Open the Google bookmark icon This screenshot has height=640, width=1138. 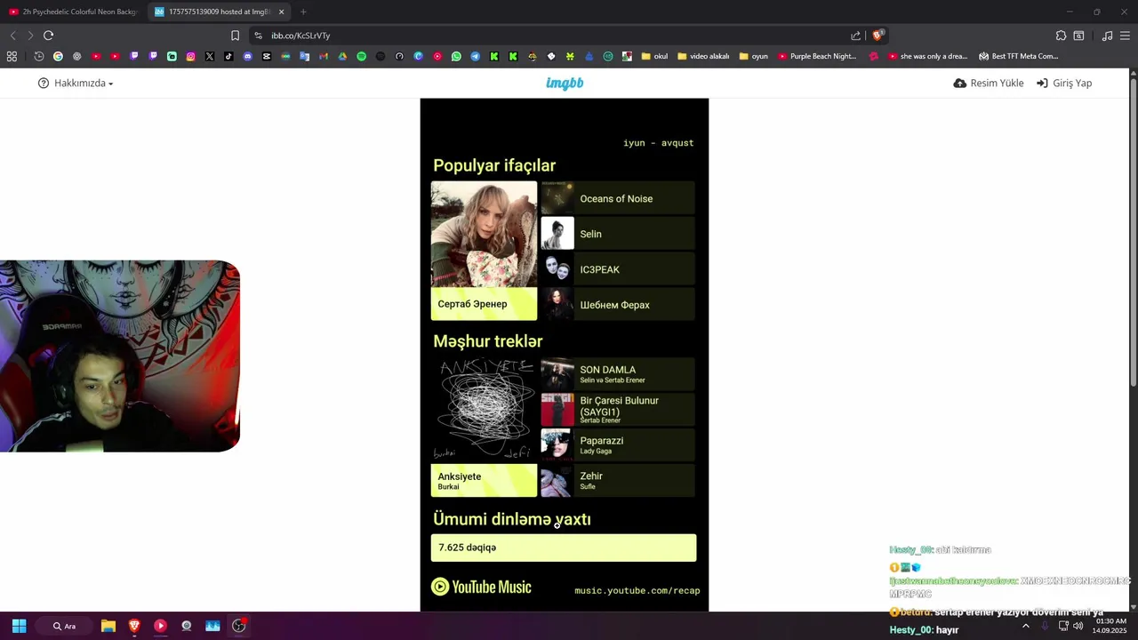tap(58, 56)
